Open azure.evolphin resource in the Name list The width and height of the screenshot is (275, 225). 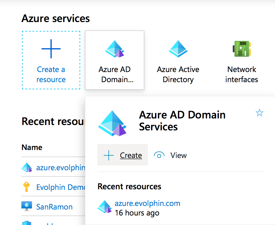(x=61, y=168)
